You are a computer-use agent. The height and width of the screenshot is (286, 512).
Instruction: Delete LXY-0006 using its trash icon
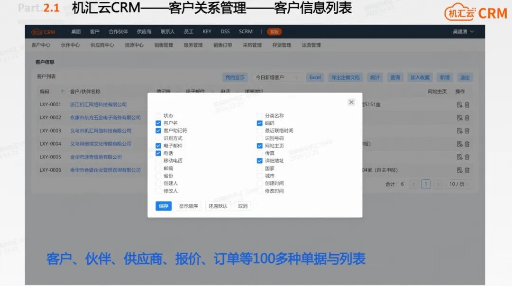(x=467, y=170)
